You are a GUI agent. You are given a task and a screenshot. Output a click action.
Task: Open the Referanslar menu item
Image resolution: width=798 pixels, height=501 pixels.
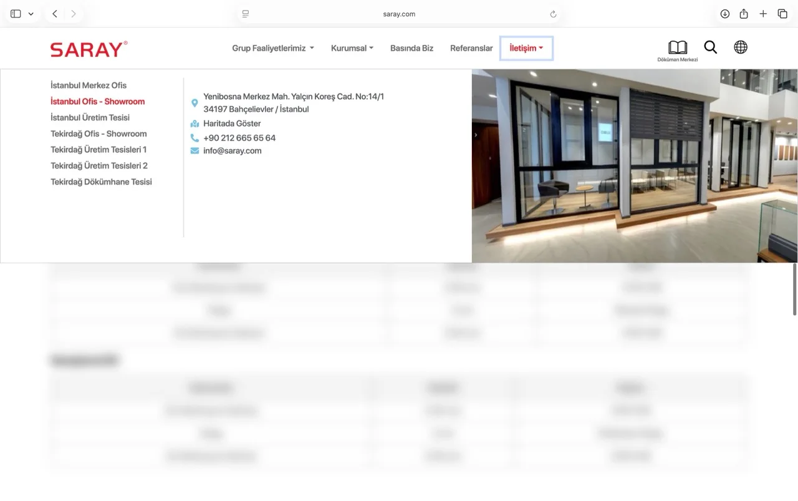(x=471, y=48)
